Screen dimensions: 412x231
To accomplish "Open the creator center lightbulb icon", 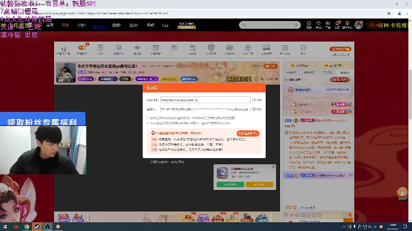I will [x=347, y=25].
